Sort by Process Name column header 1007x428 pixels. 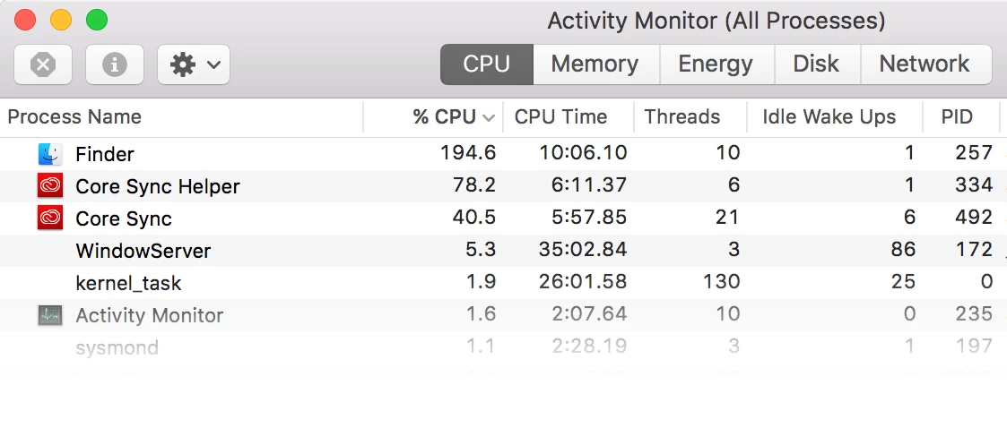tap(74, 117)
